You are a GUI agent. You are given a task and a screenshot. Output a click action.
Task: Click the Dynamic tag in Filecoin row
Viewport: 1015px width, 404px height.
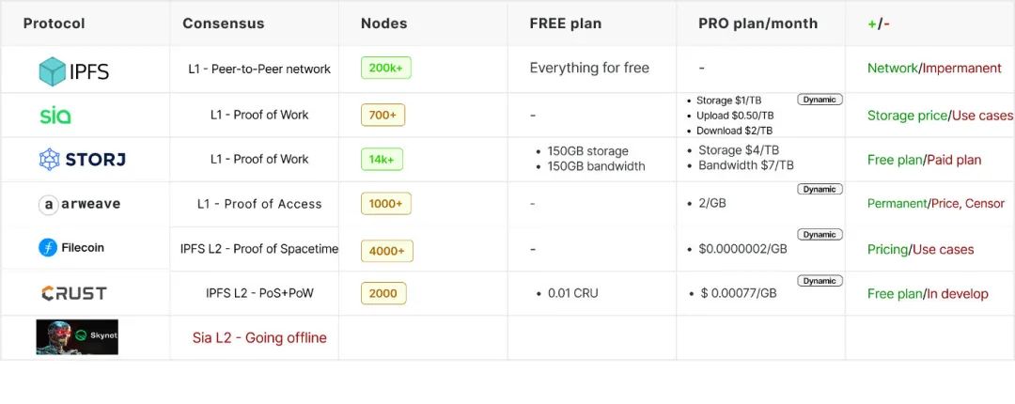point(820,234)
